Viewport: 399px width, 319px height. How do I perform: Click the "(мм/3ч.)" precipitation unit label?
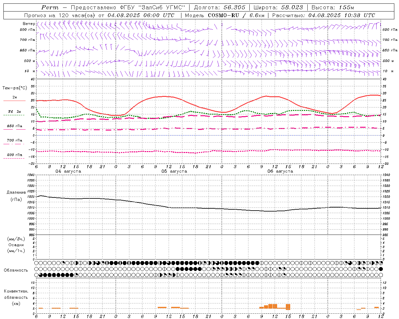[16, 239]
